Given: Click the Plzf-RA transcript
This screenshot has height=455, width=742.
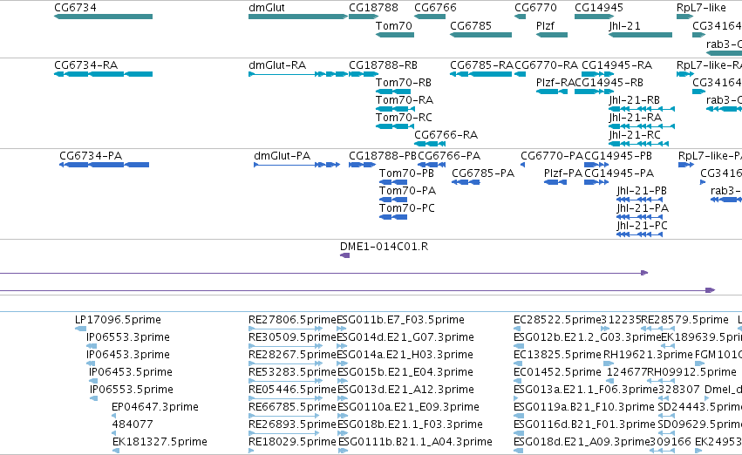Looking at the screenshot, I should (552, 92).
